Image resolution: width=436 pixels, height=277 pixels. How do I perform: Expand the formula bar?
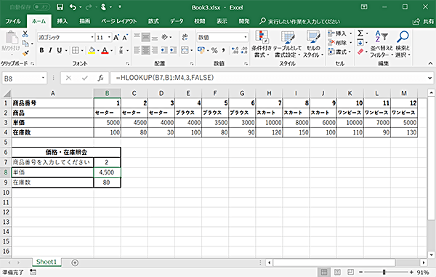click(430, 78)
